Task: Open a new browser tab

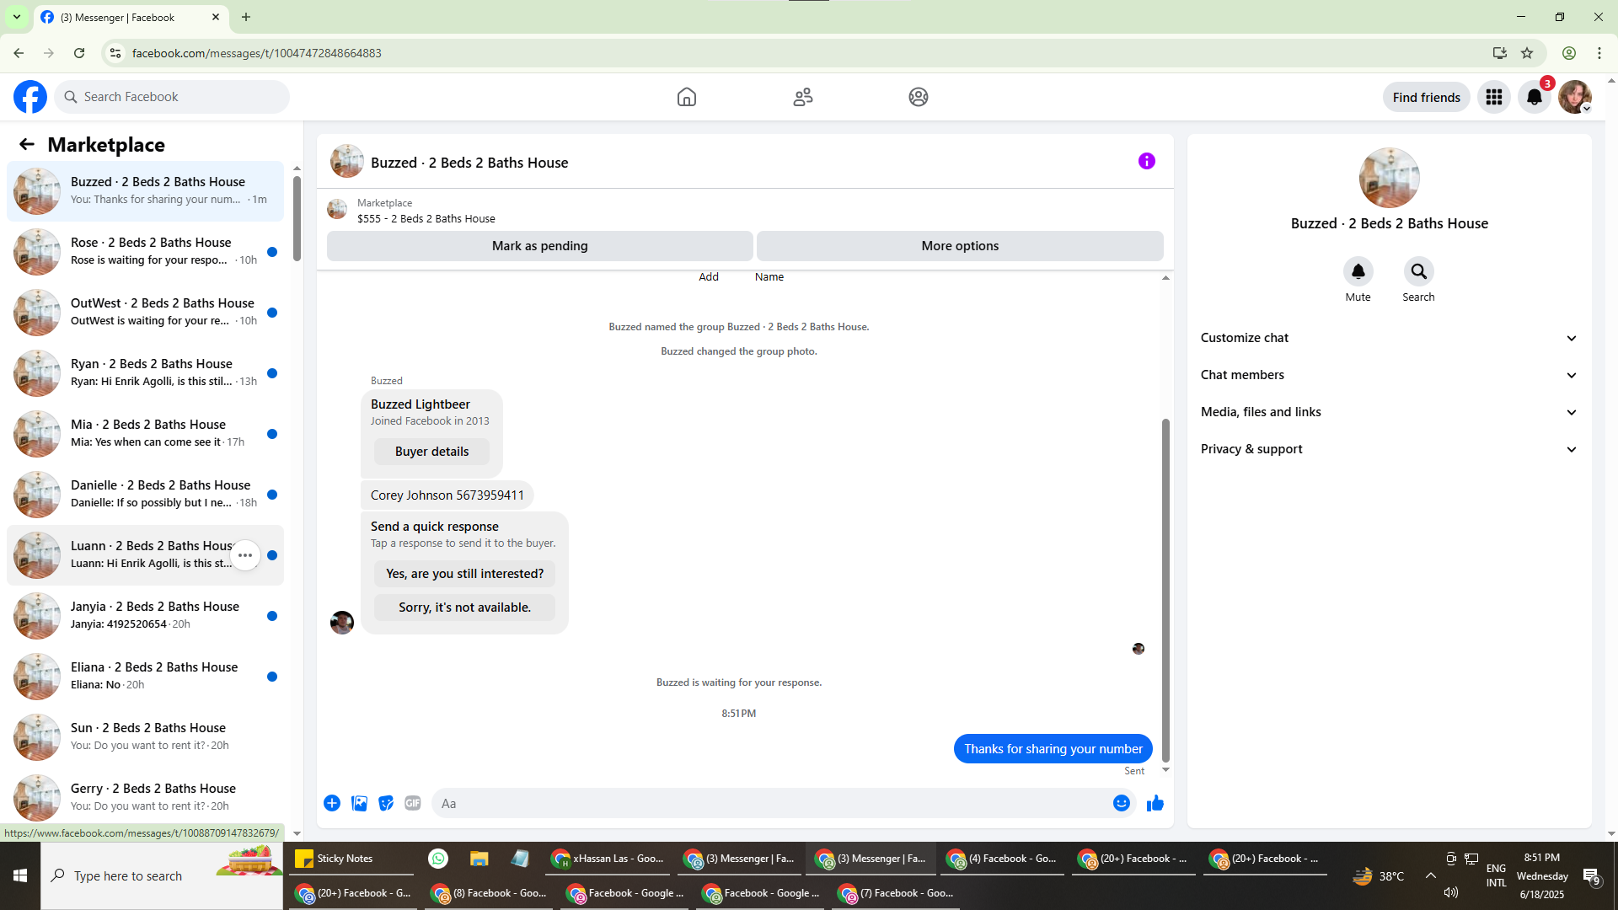Action: click(246, 17)
